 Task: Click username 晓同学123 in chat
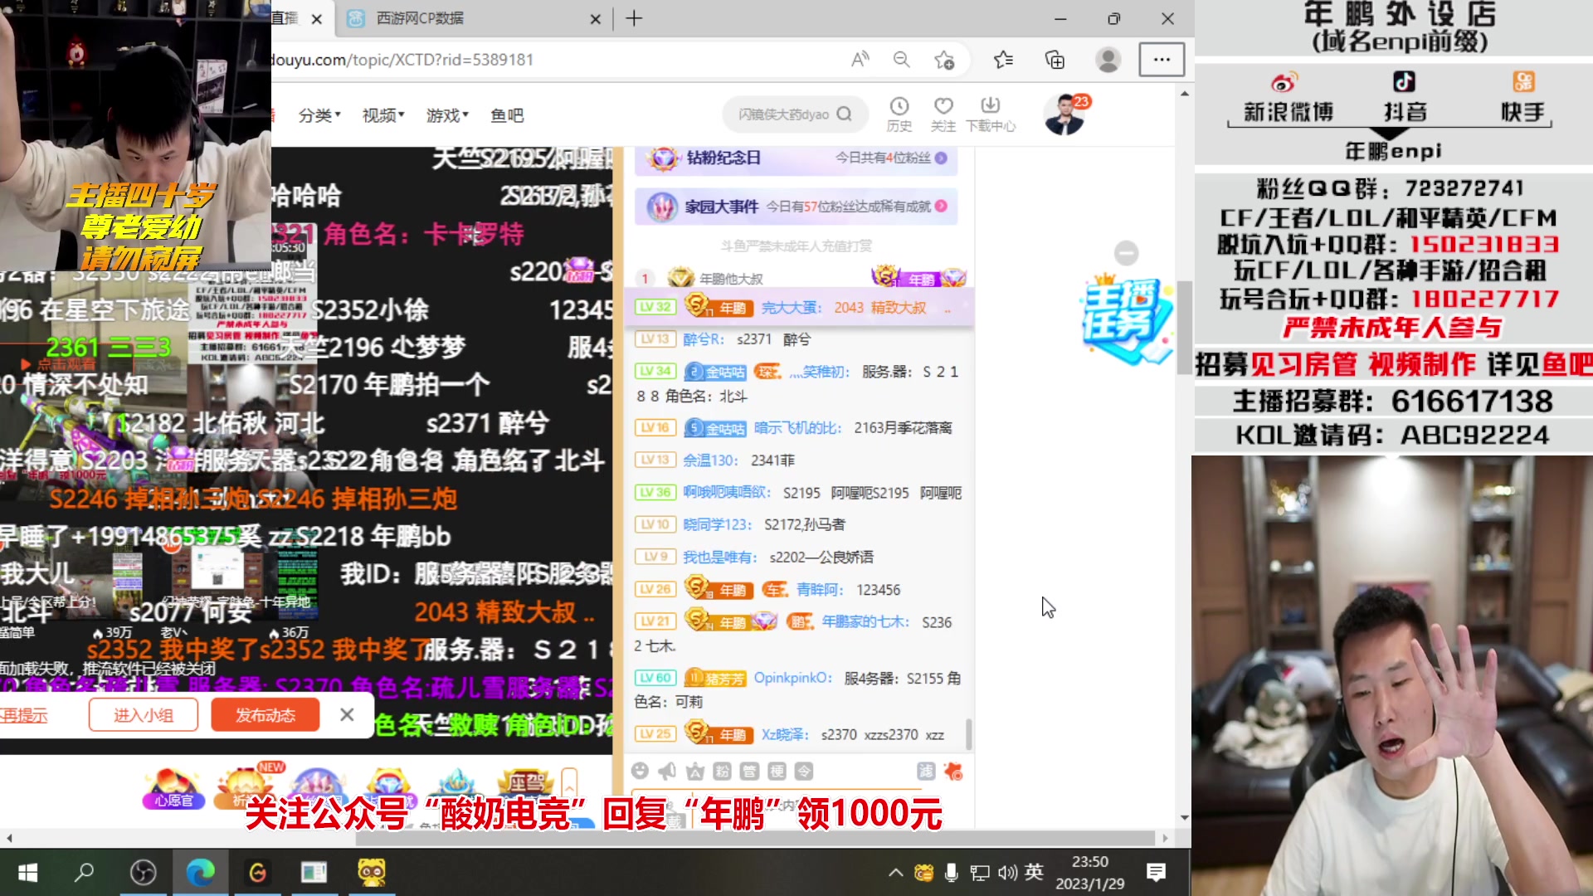tap(717, 524)
